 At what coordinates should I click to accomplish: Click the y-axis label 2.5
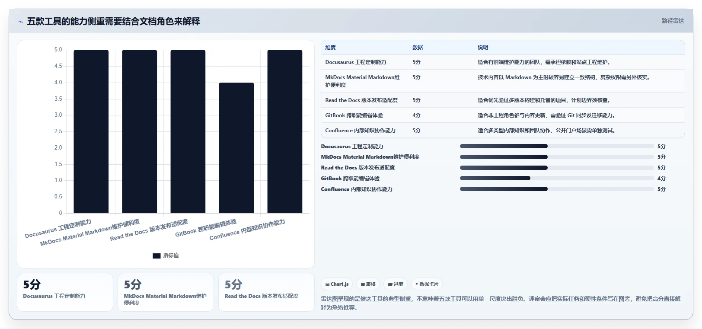pyautogui.click(x=58, y=131)
